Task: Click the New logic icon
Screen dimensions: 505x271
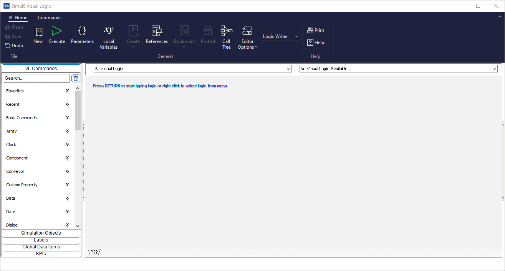Action: pos(38,31)
